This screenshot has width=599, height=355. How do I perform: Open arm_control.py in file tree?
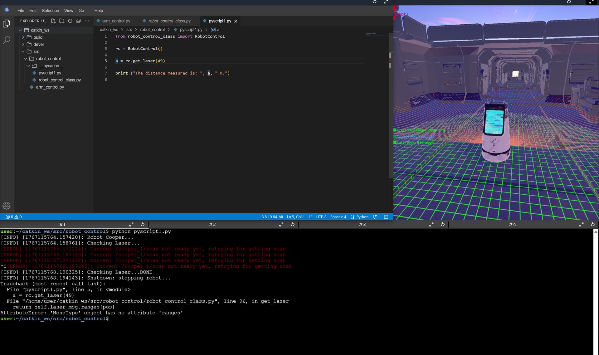[50, 87]
